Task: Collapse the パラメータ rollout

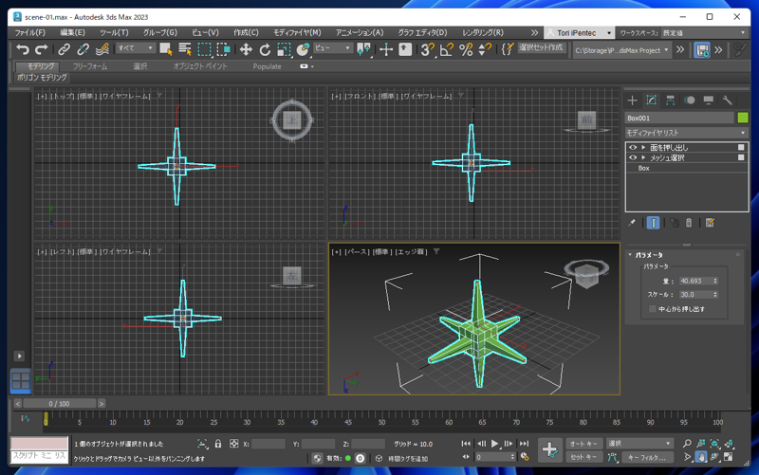Action: click(630, 254)
